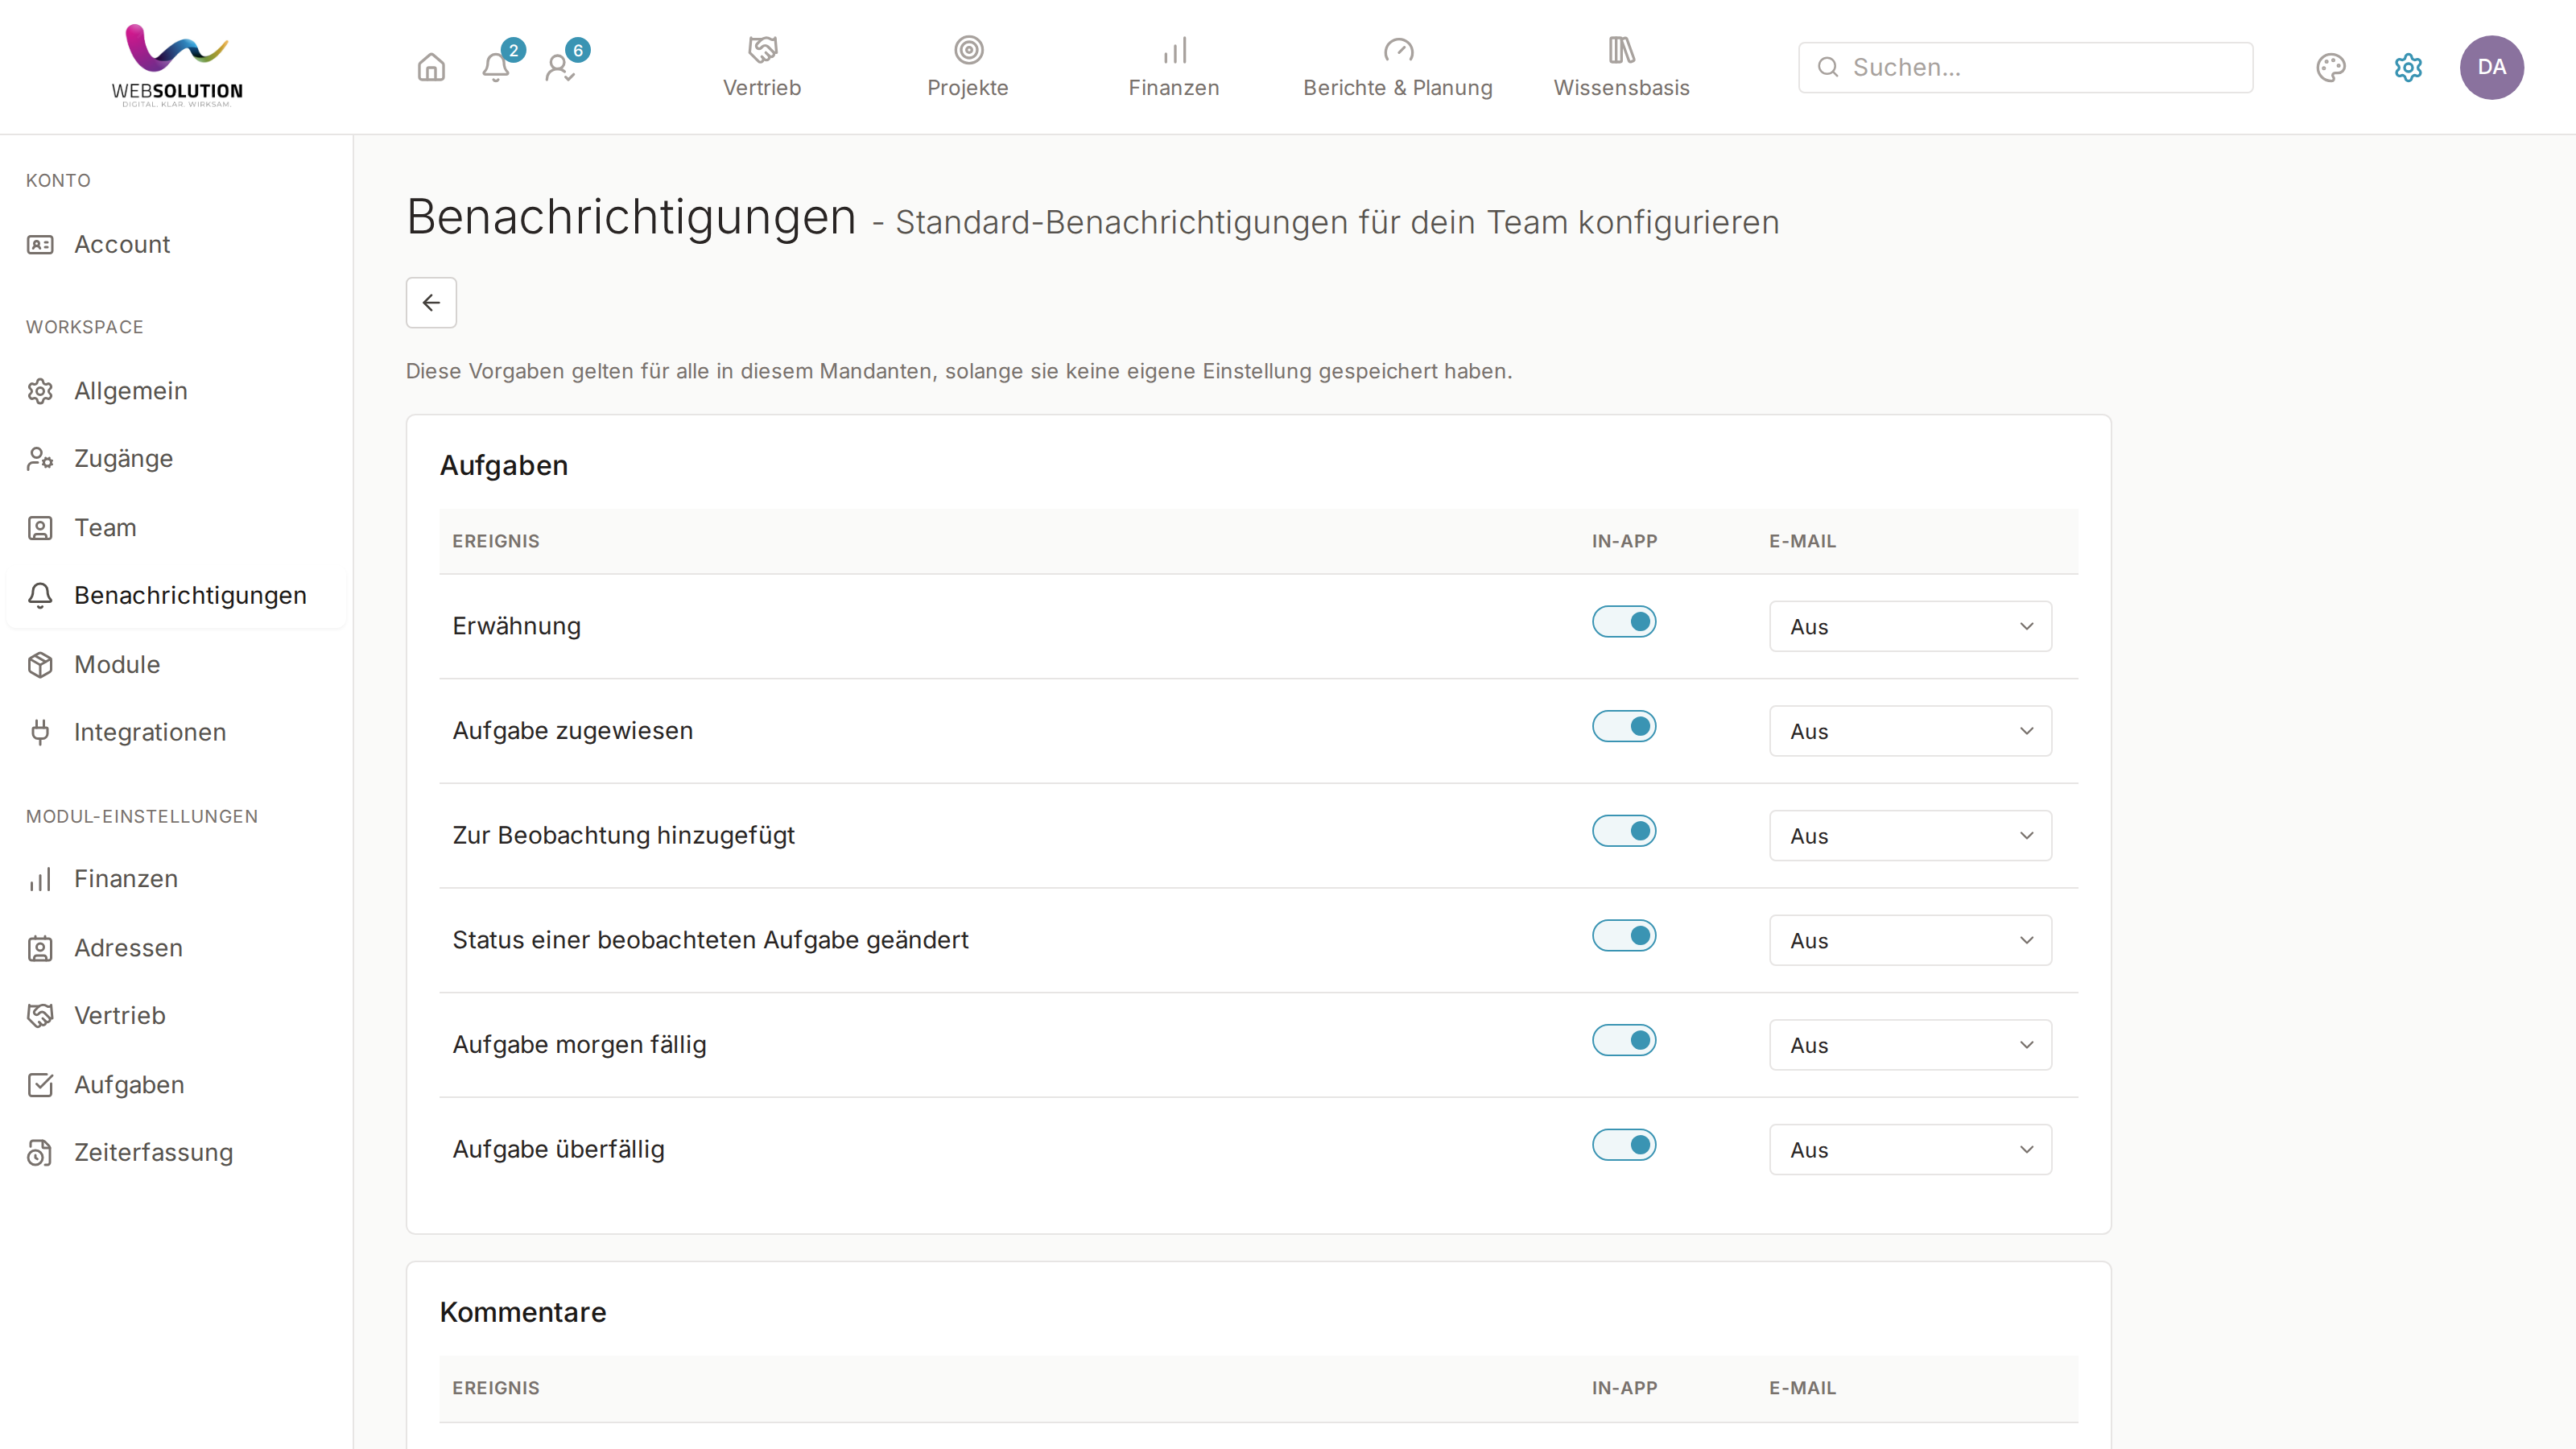Click the Module cube icon

pos(40,665)
